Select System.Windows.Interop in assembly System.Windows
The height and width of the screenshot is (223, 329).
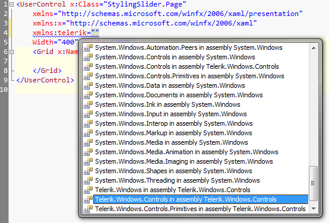tap(174, 123)
